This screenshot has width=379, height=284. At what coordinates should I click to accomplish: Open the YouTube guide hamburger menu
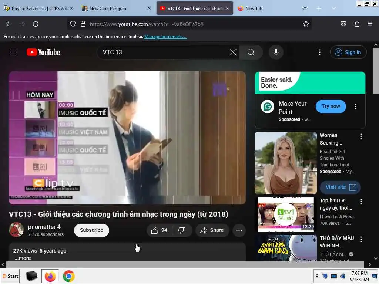13,52
